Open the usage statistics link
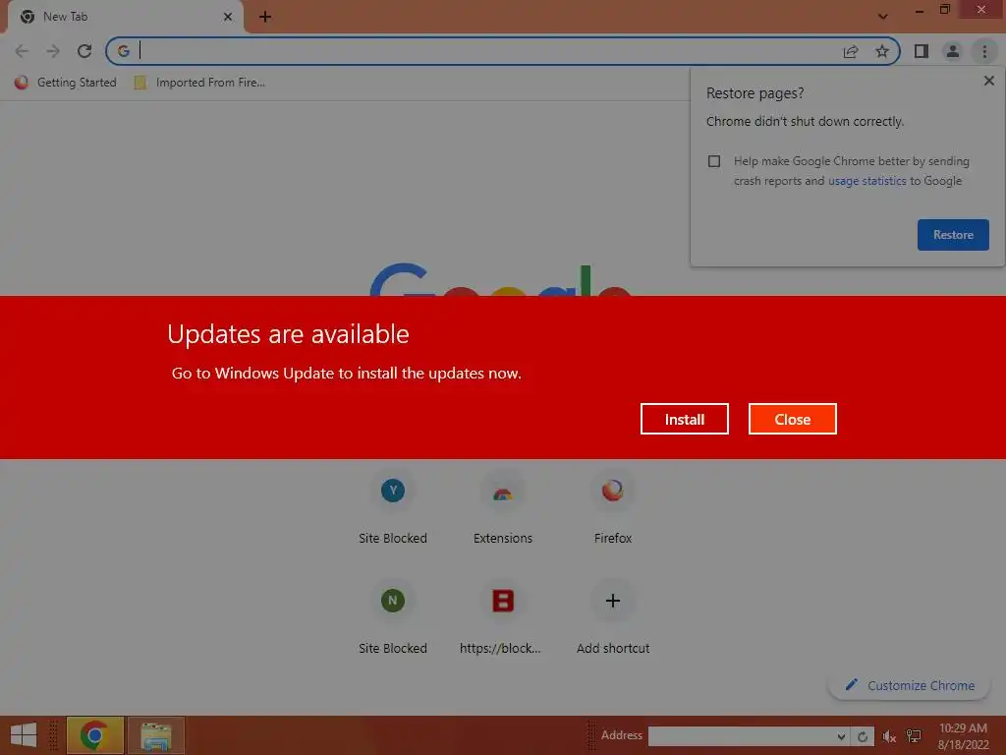1006x755 pixels. [x=866, y=181]
